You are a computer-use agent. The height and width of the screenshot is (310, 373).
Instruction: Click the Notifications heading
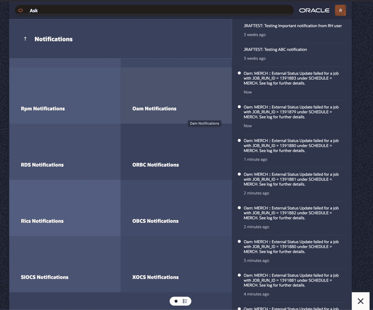(x=53, y=39)
